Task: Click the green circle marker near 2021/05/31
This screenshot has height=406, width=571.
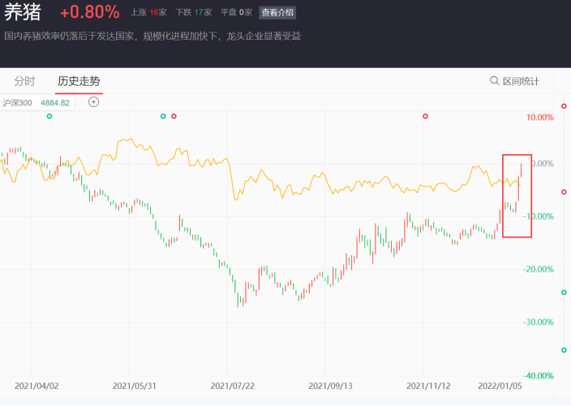Action: click(x=163, y=117)
